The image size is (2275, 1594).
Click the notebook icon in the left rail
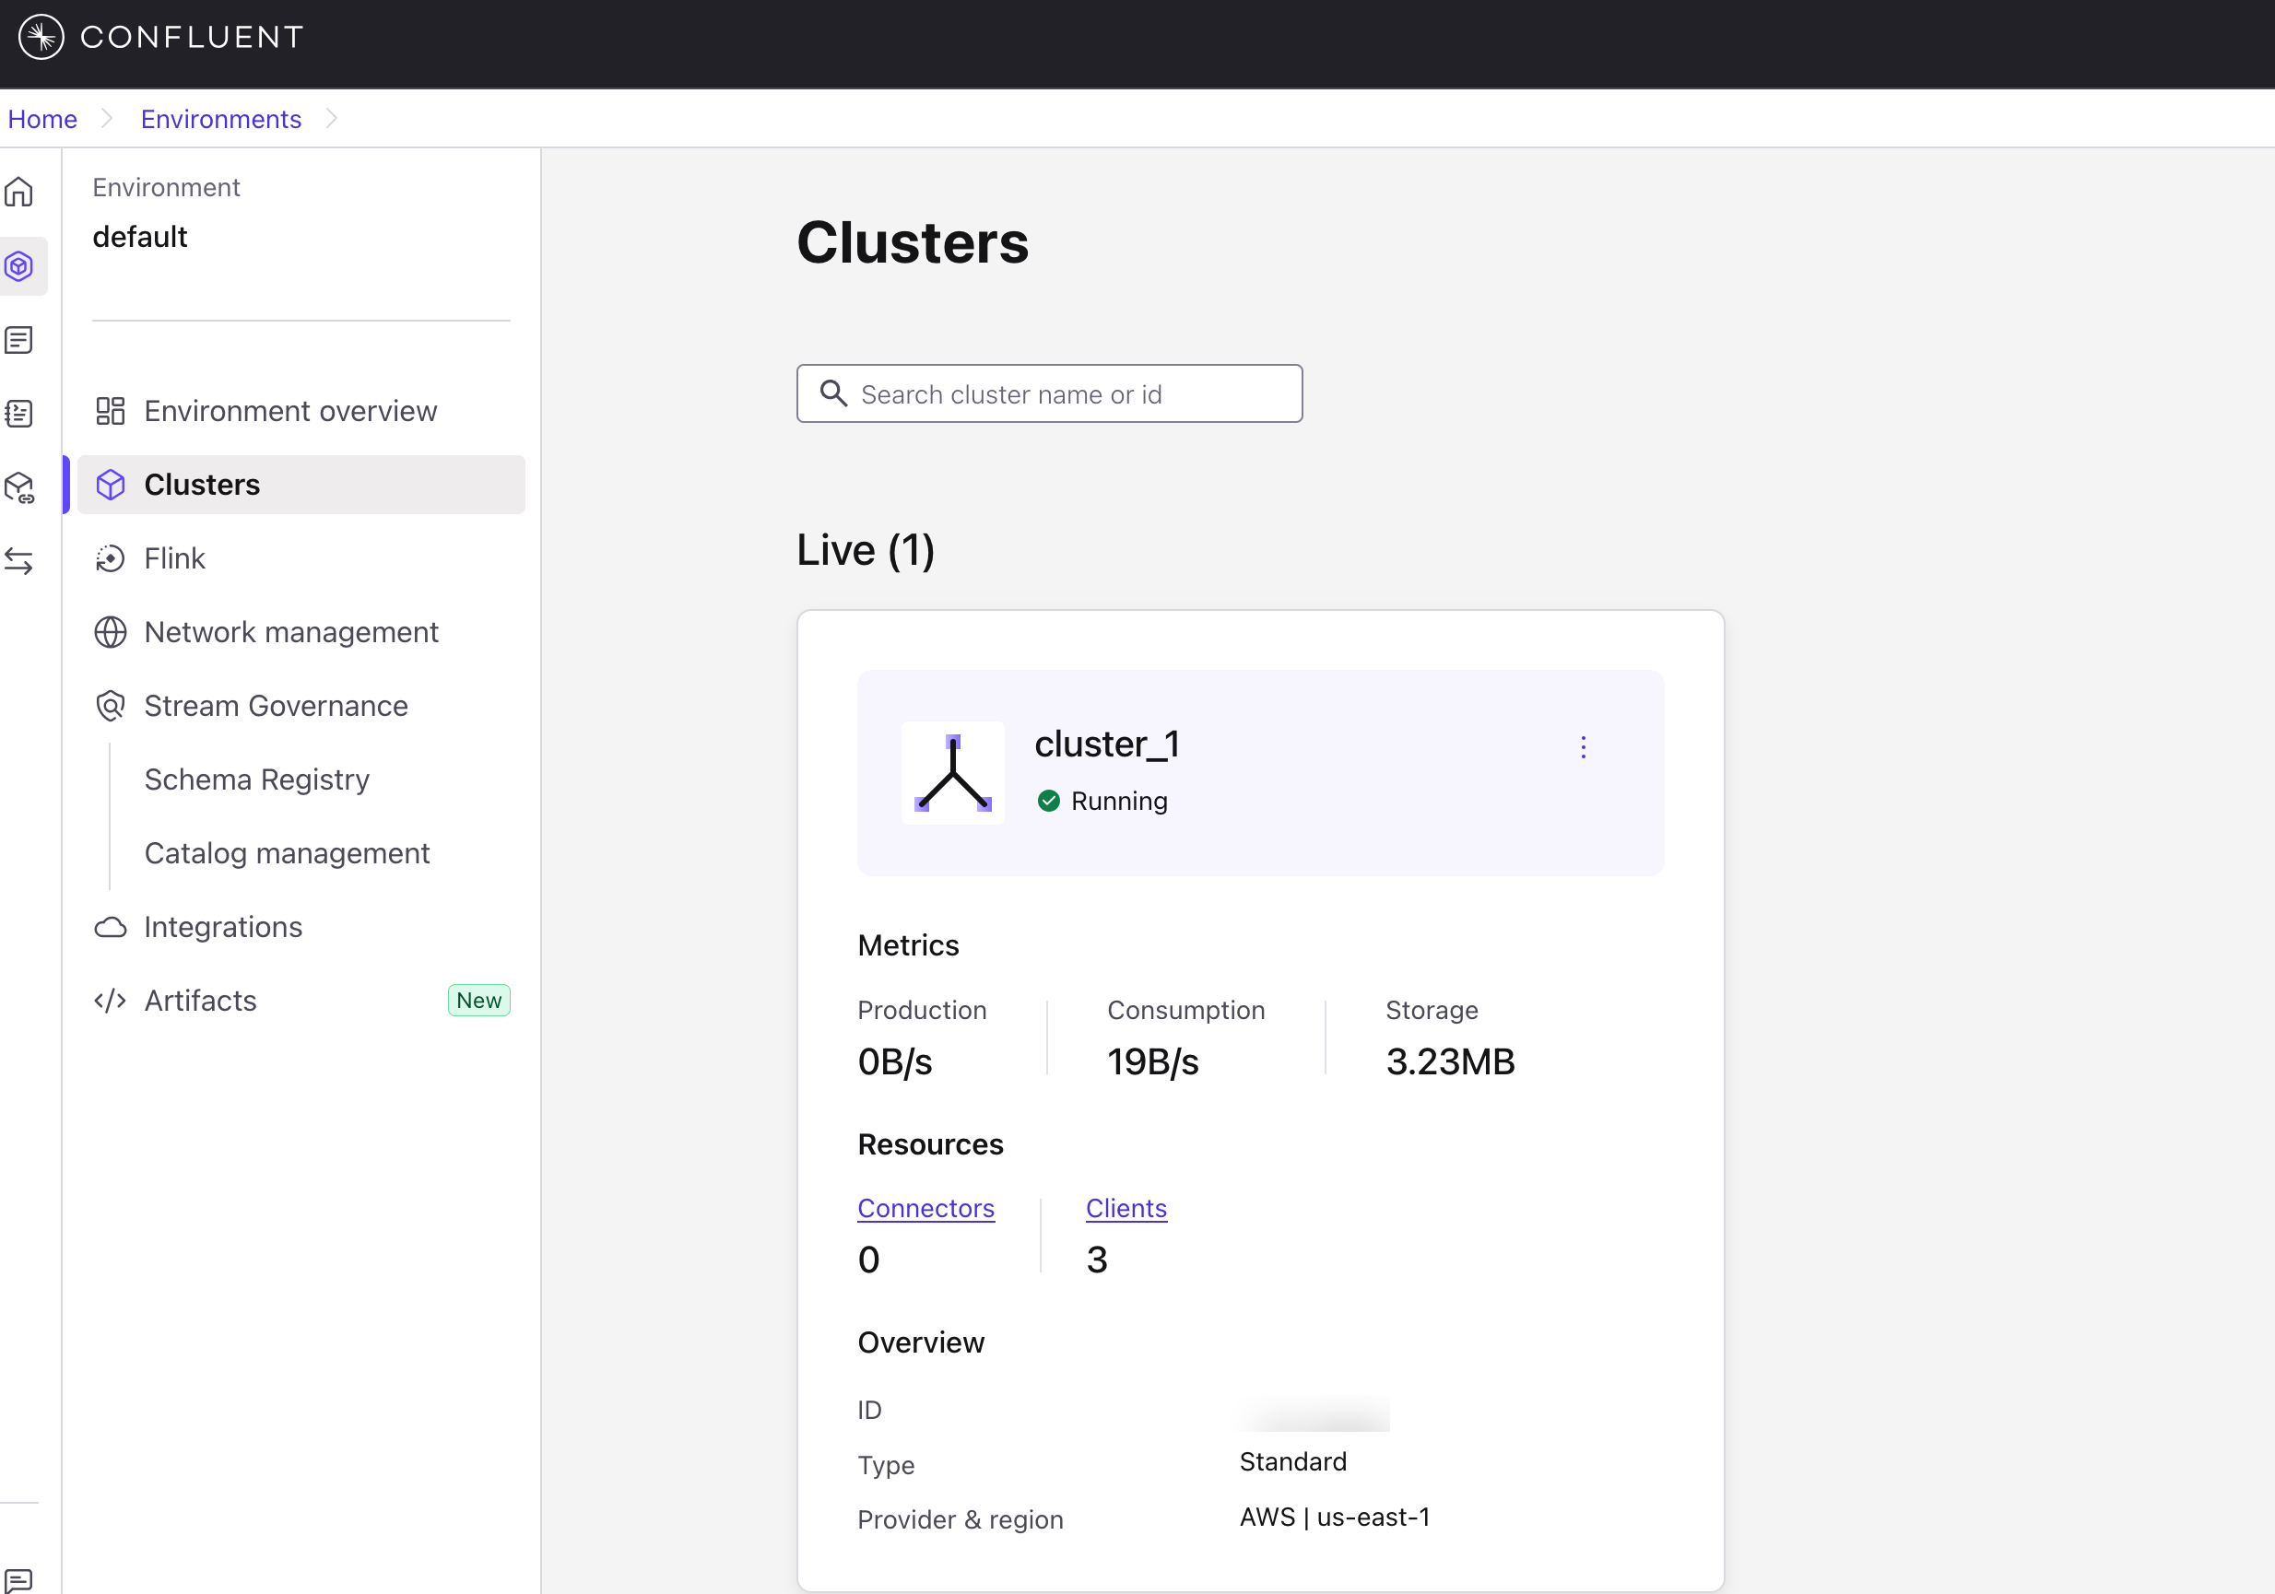pyautogui.click(x=21, y=414)
